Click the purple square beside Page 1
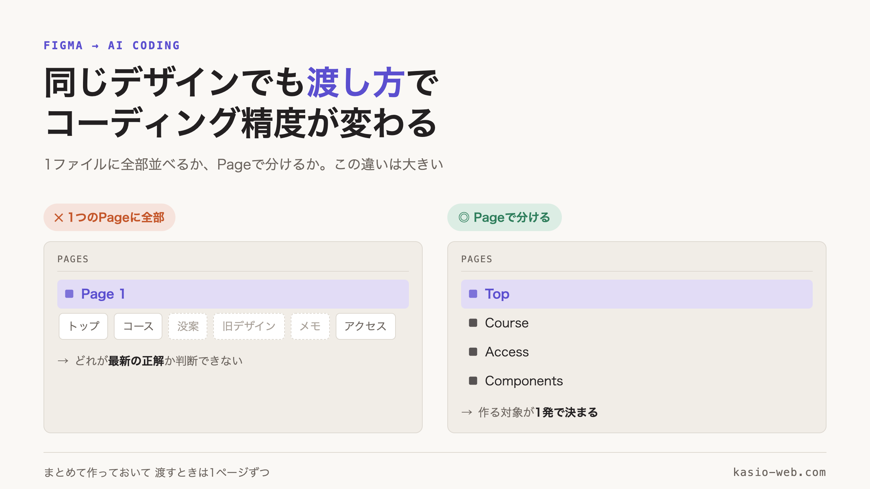870x489 pixels. [69, 294]
